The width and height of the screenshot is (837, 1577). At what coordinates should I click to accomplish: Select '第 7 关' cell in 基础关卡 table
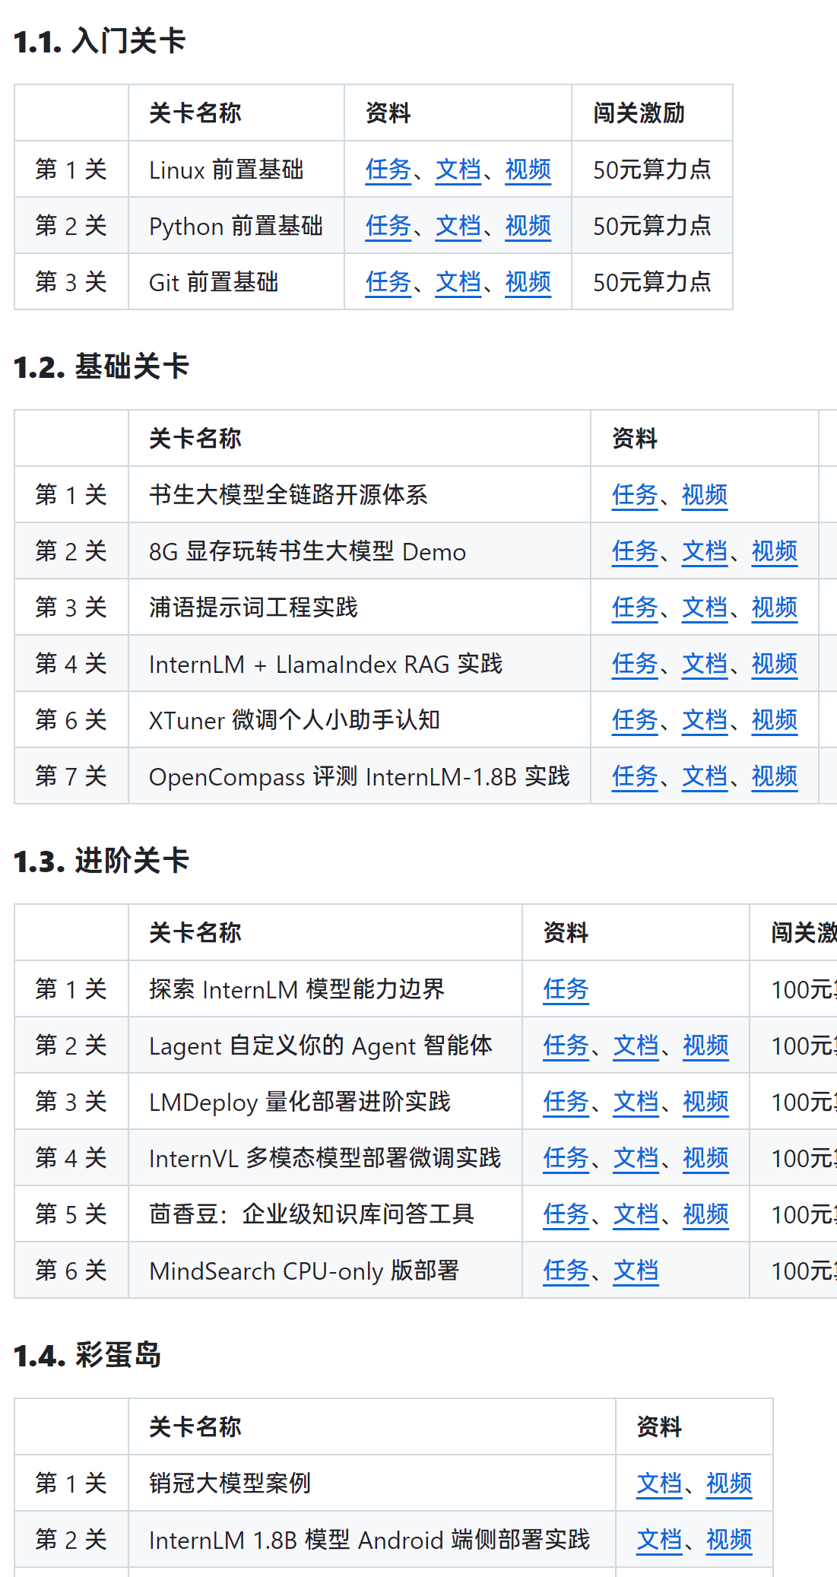point(71,776)
